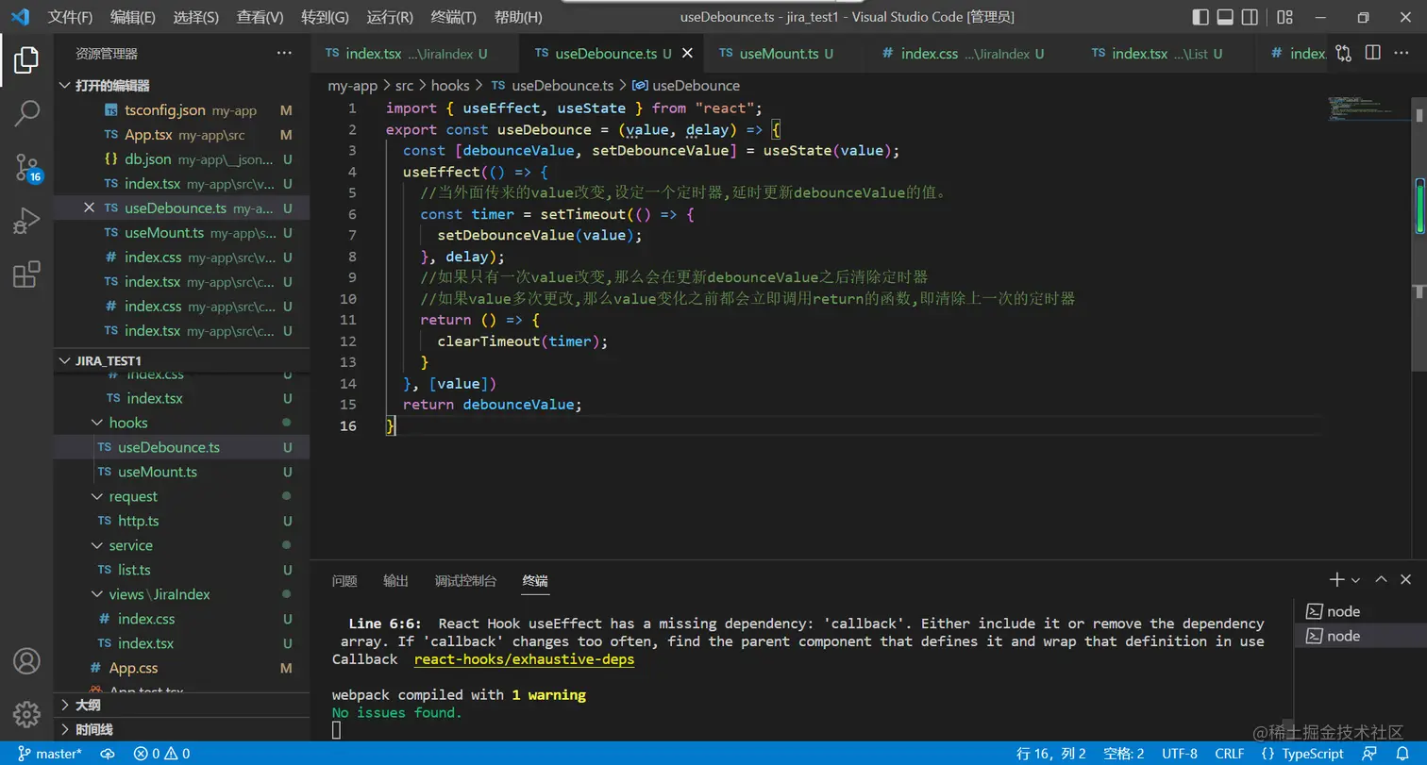Image resolution: width=1427 pixels, height=765 pixels.
Task: Toggle bottom panel layout button
Action: point(1225,17)
